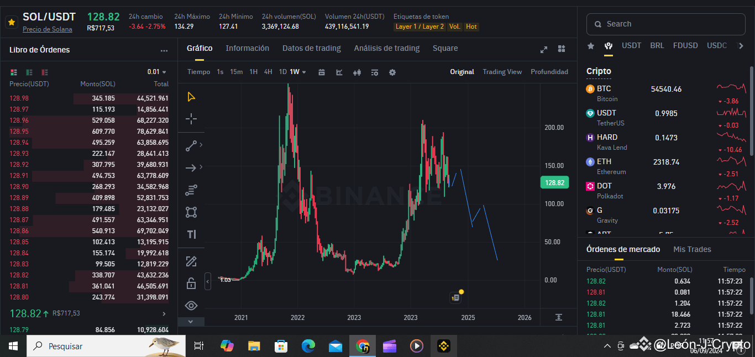The image size is (755, 357).
Task: Select the shape pattern drawing tool
Action: 191,212
